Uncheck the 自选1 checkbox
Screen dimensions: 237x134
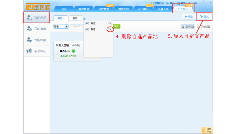(x=87, y=29)
